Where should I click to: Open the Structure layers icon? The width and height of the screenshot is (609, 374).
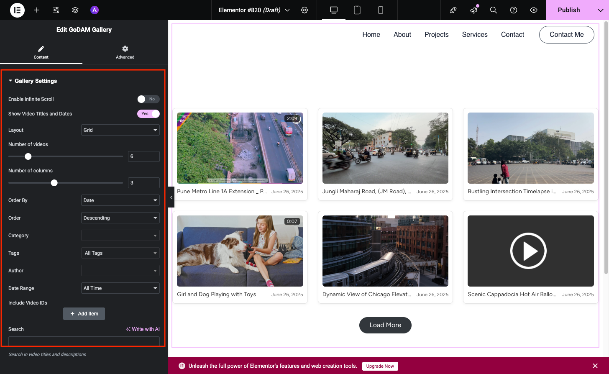(75, 10)
